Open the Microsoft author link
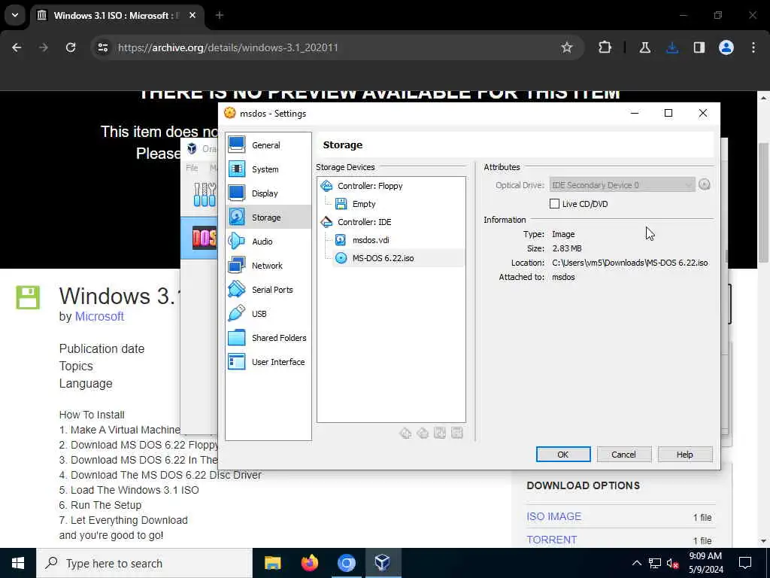Image resolution: width=770 pixels, height=578 pixels. pos(99,316)
